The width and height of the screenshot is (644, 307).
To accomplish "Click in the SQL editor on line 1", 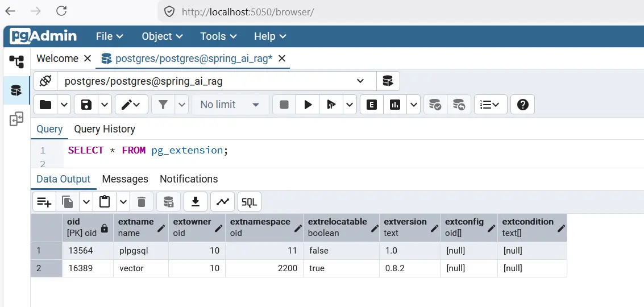I will 148,151.
